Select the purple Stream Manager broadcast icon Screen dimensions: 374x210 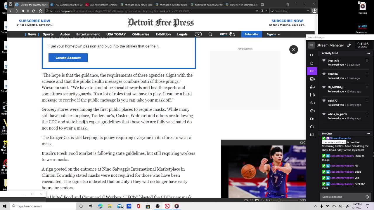tap(312, 71)
